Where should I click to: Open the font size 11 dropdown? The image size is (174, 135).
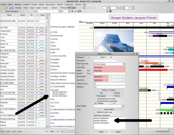(70, 11)
